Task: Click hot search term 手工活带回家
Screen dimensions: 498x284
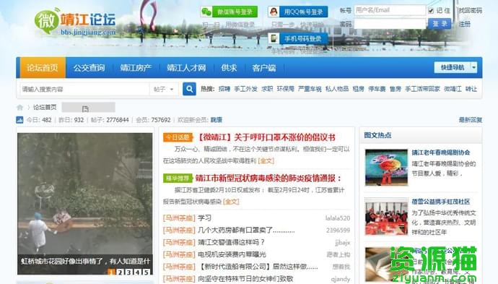Action: [x=422, y=89]
